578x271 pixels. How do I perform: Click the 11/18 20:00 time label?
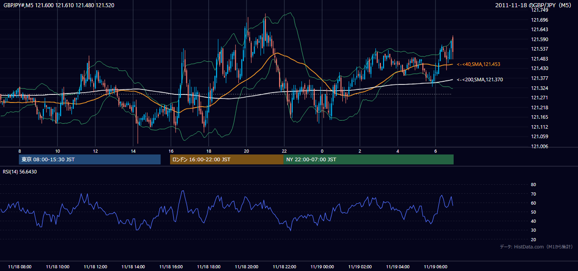coord(246,267)
